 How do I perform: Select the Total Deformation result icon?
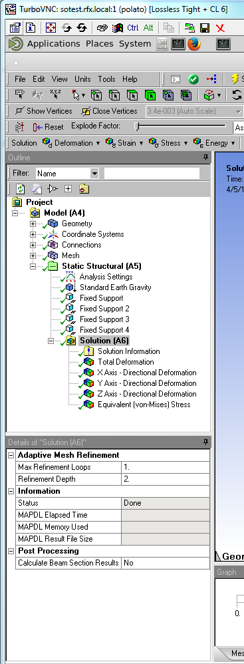tap(89, 362)
